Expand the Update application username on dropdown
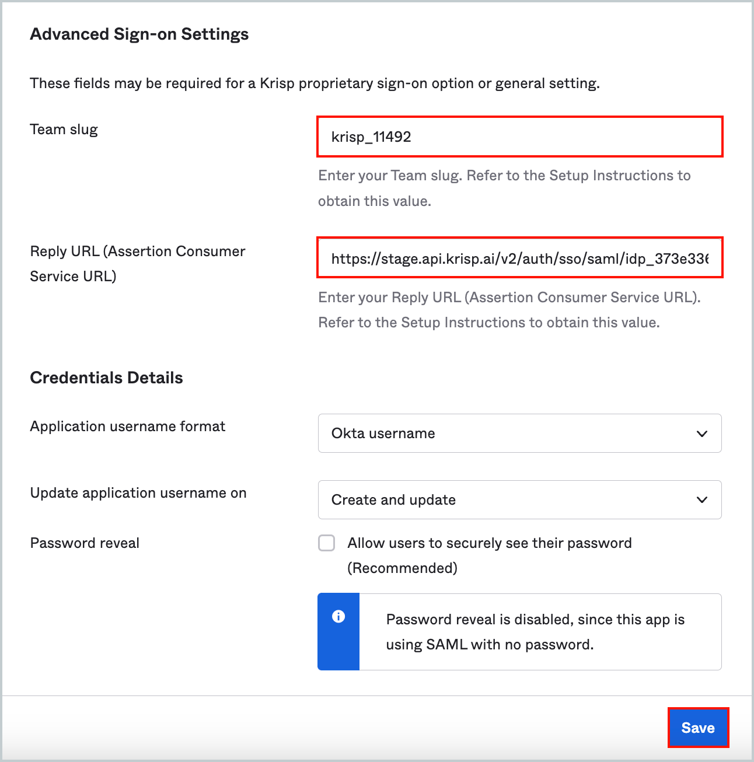 pyautogui.click(x=701, y=500)
